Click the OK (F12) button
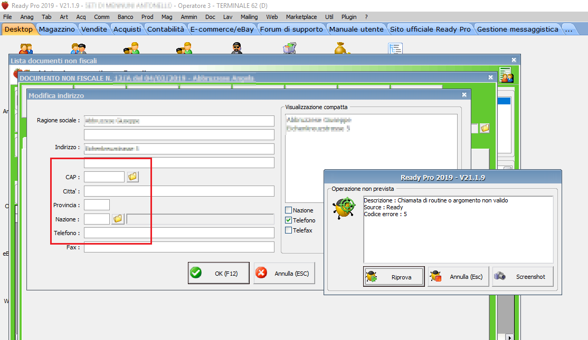588x340 pixels. (x=219, y=273)
